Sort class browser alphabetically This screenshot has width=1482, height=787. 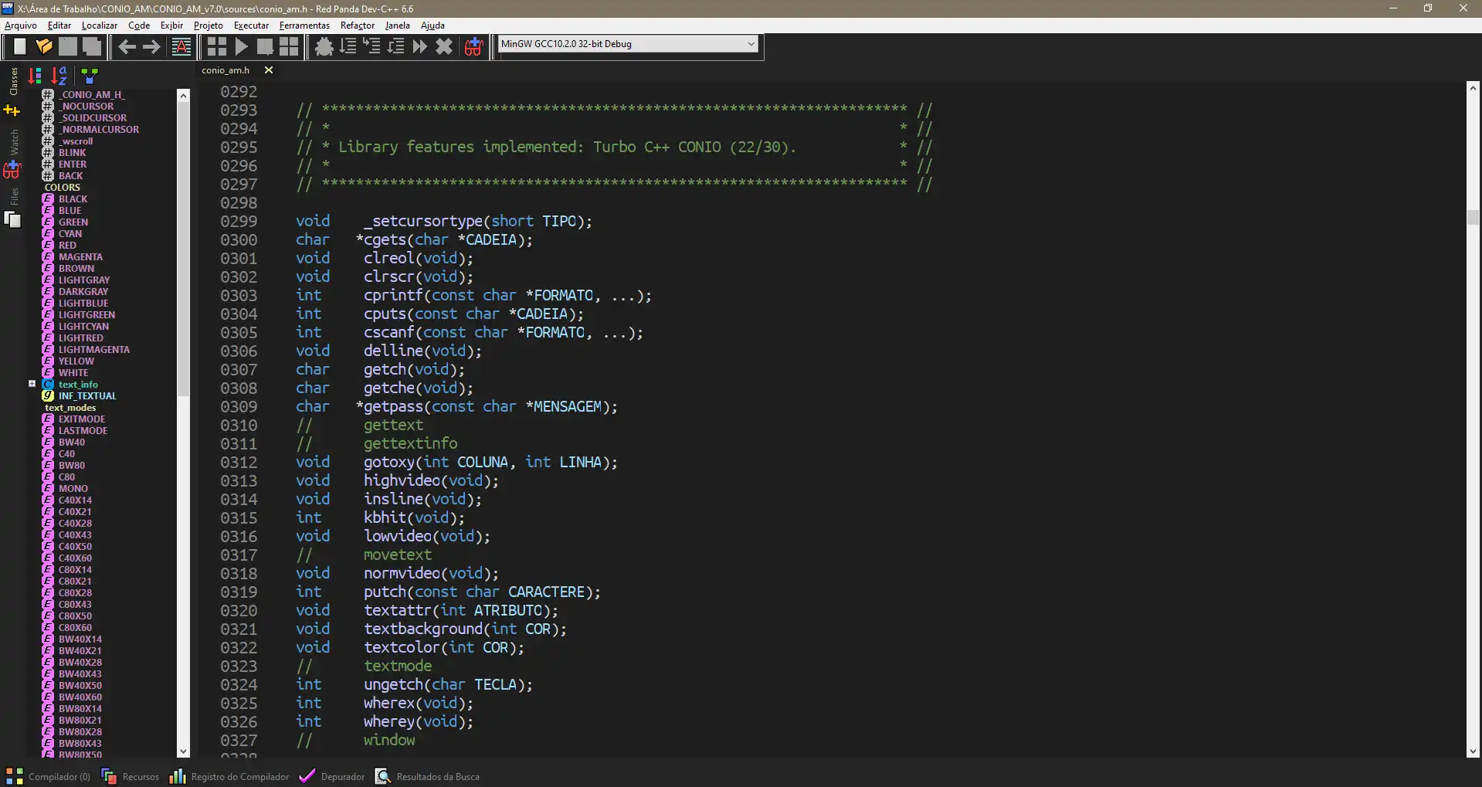(x=59, y=75)
